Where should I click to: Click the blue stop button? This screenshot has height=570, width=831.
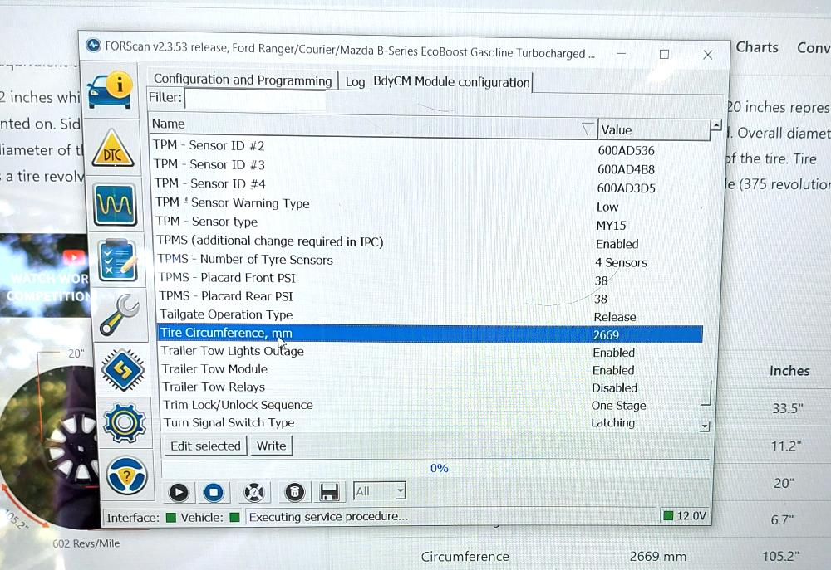214,493
